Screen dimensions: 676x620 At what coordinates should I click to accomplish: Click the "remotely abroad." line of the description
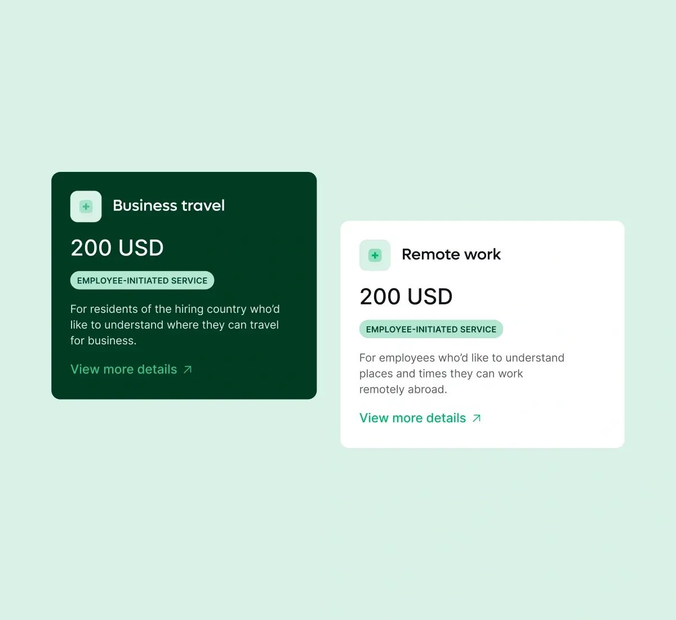tap(403, 389)
